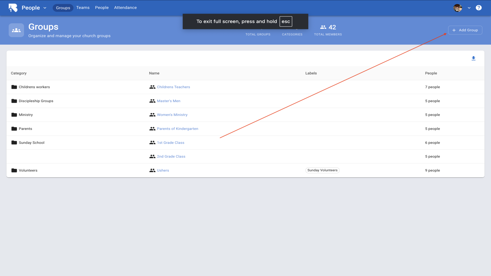The height and width of the screenshot is (276, 491).
Task: Switch to the Teams tab
Action: [x=83, y=8]
